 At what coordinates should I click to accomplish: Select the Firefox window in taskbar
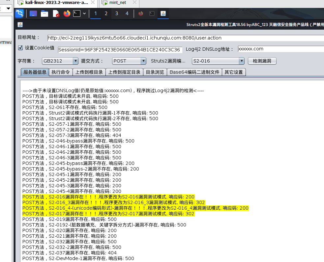(141, 13)
